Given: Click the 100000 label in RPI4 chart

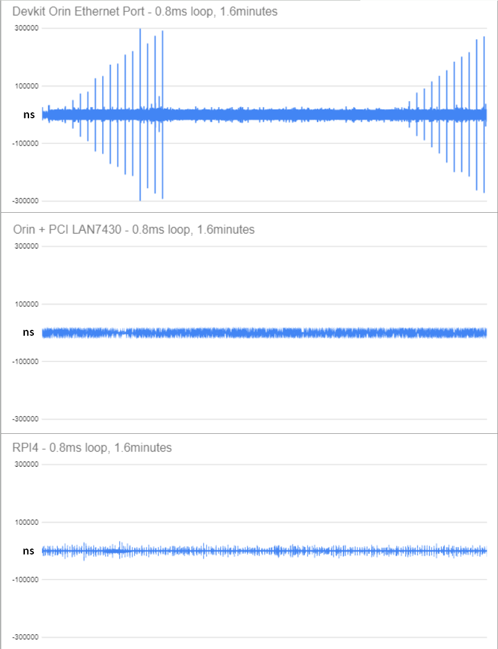Looking at the screenshot, I should click(27, 522).
